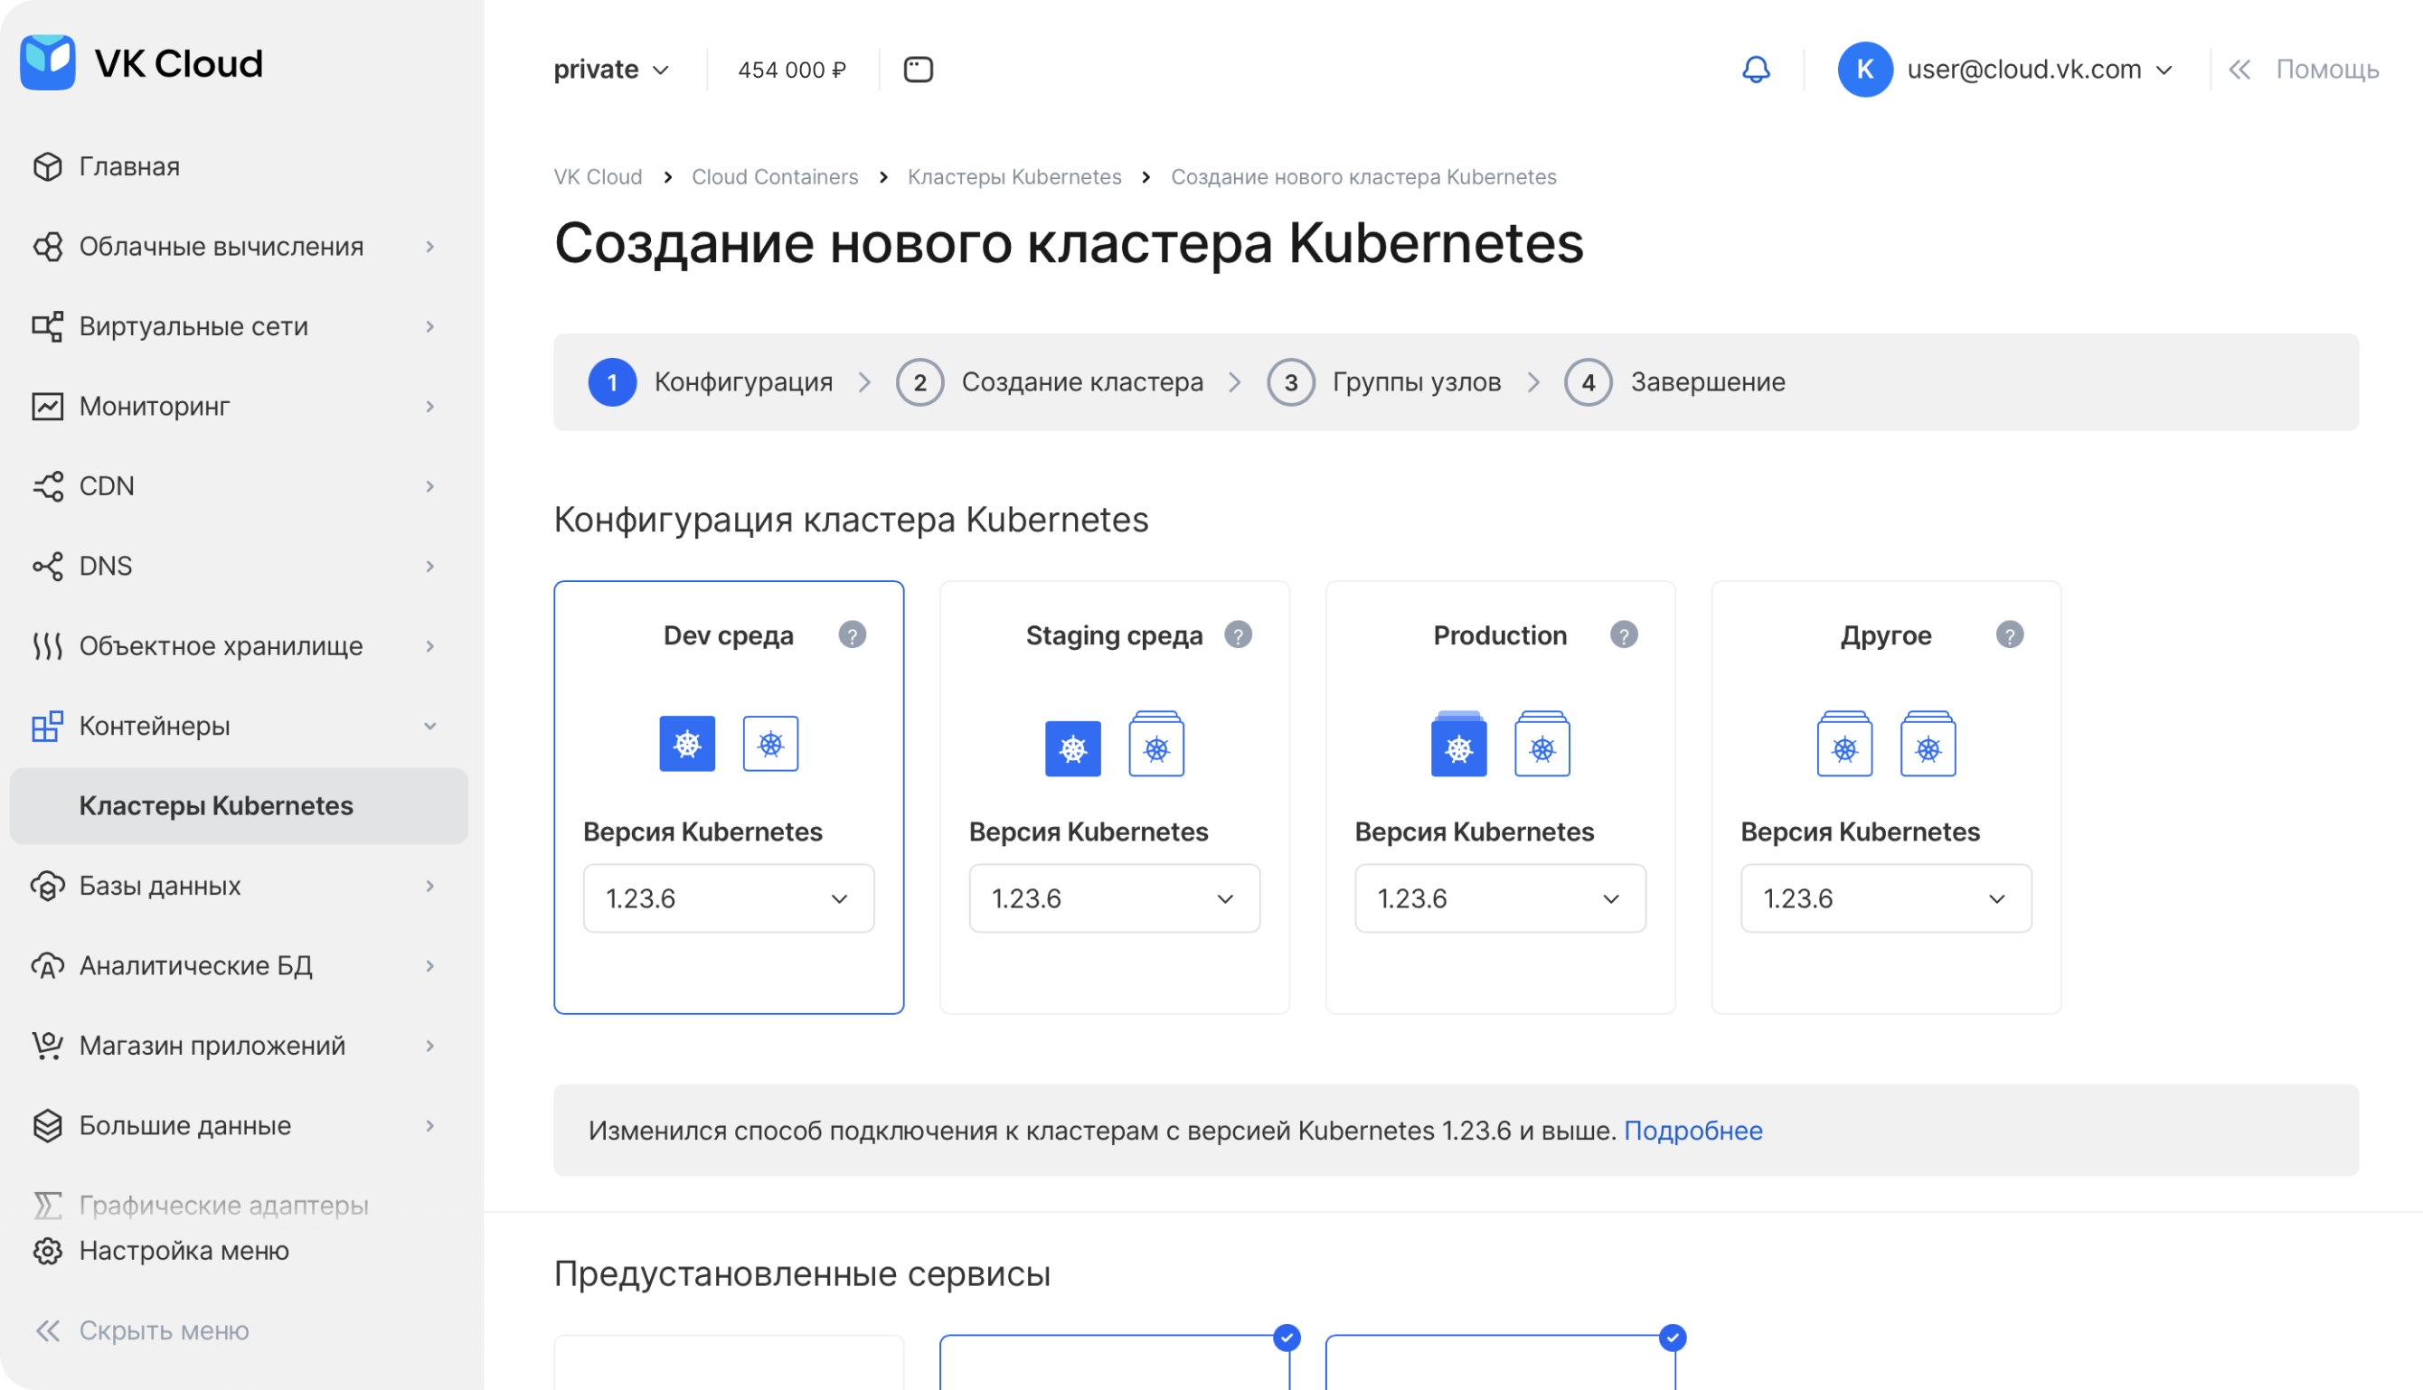
Task: Click the double-chevron icon beside Помощь
Action: pos(2239,70)
